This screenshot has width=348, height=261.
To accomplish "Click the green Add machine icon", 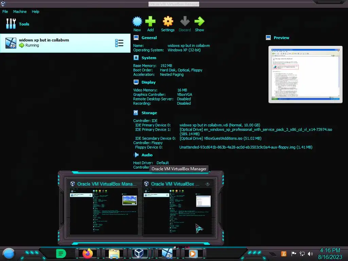I will pyautogui.click(x=150, y=21).
